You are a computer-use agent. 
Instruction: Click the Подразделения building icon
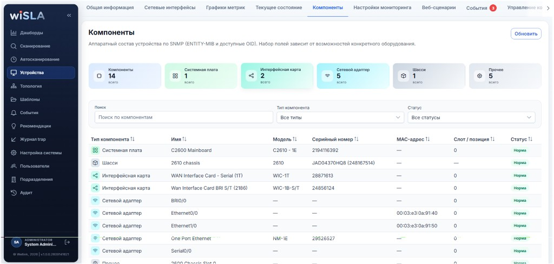coord(14,179)
